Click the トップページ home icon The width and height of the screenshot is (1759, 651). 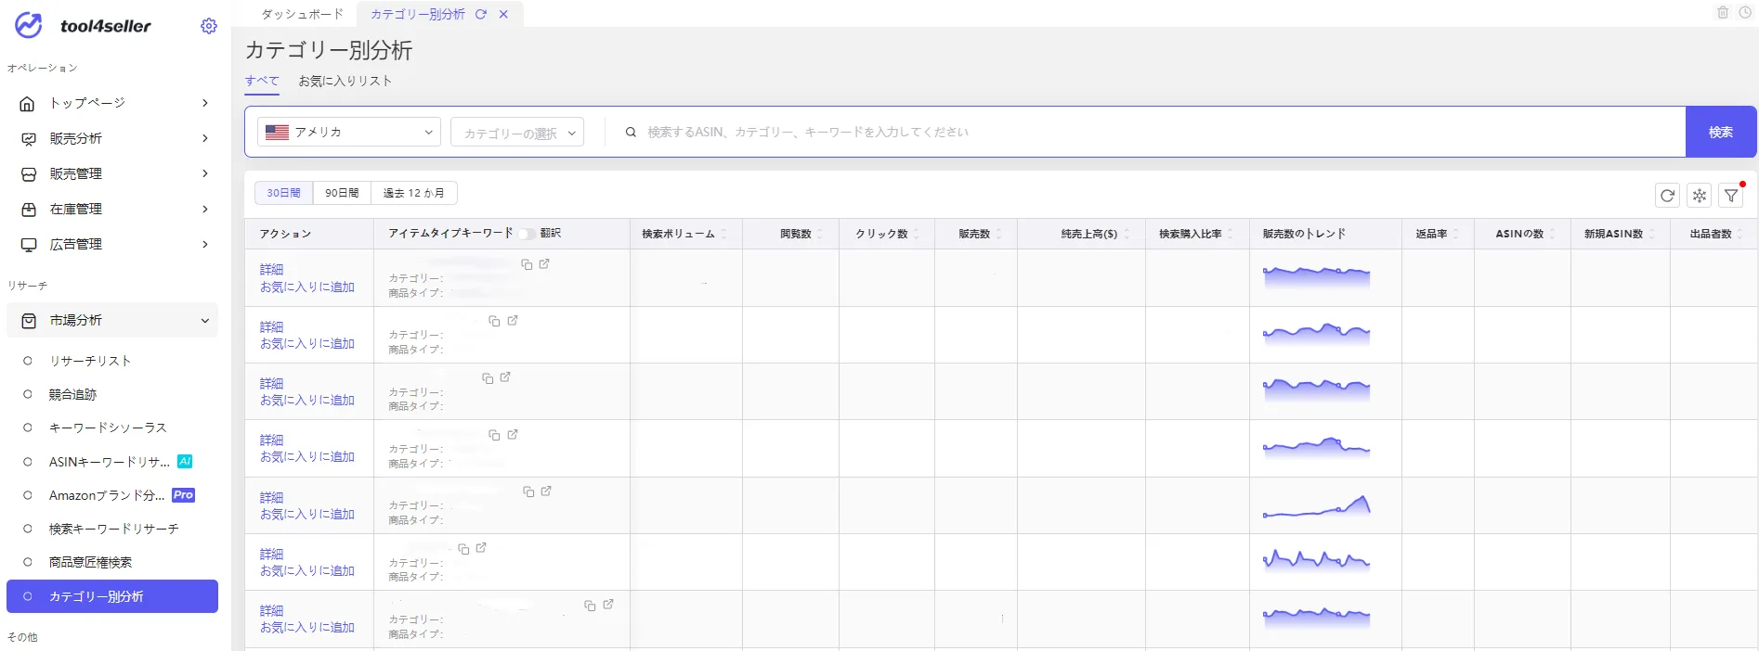click(28, 103)
